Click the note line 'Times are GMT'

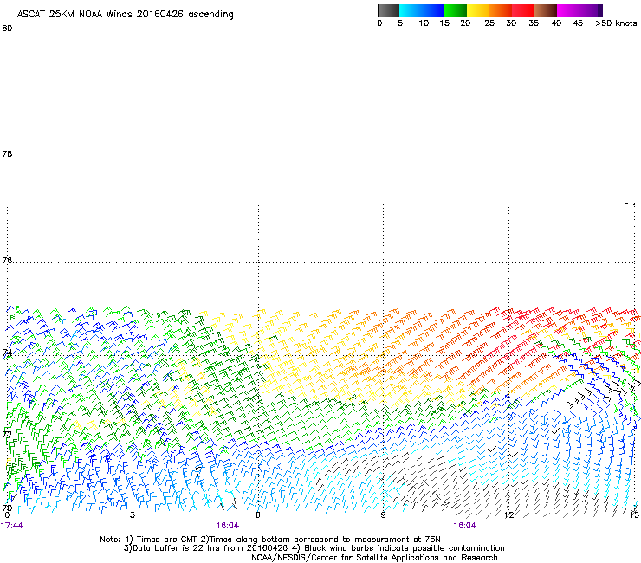point(166,540)
